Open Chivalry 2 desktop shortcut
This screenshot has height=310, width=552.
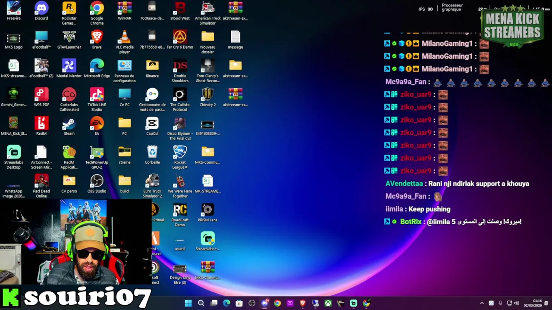207,97
